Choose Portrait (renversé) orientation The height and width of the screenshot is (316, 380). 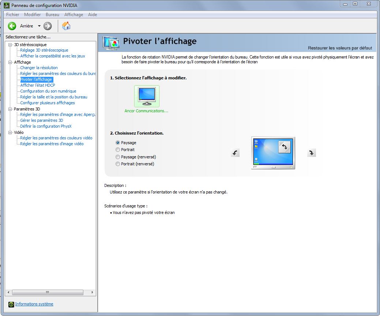(118, 164)
